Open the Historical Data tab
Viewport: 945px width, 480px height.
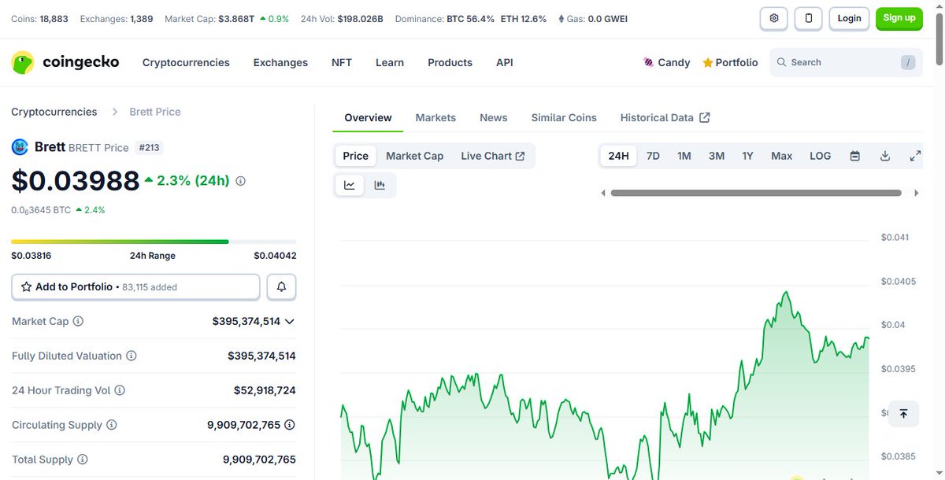[665, 117]
